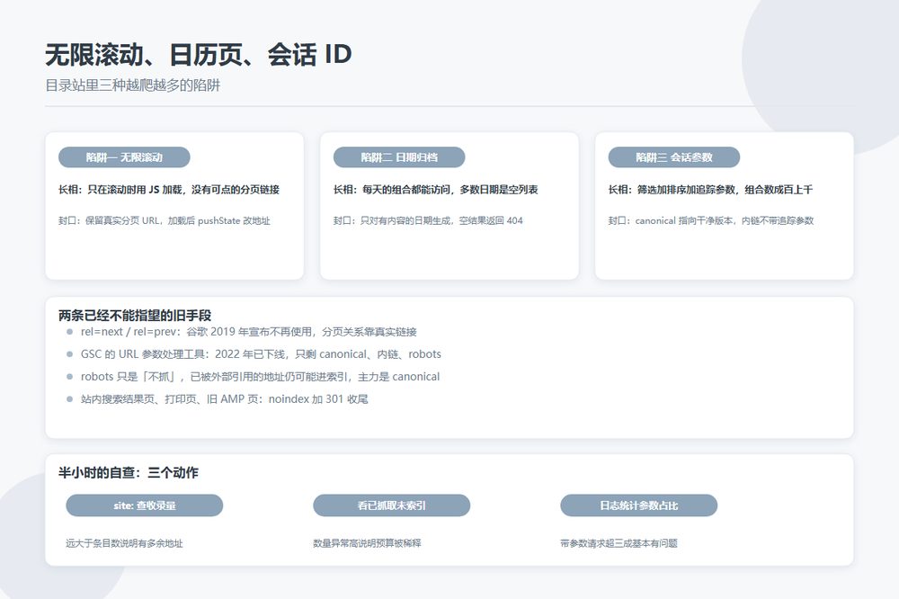The height and width of the screenshot is (599, 899).
Task: Click bullet line 站内搜索结果页、打印页
Action: point(224,398)
